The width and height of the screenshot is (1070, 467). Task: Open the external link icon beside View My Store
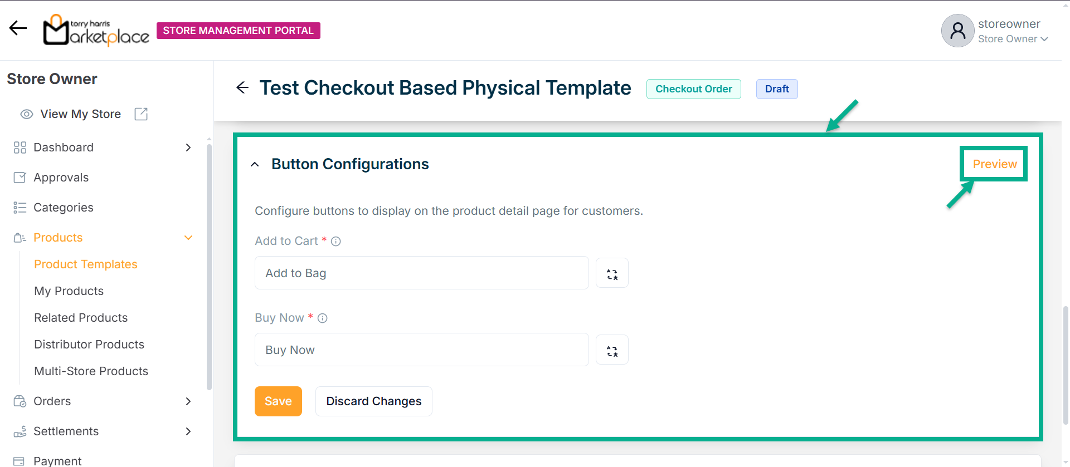pyautogui.click(x=141, y=114)
